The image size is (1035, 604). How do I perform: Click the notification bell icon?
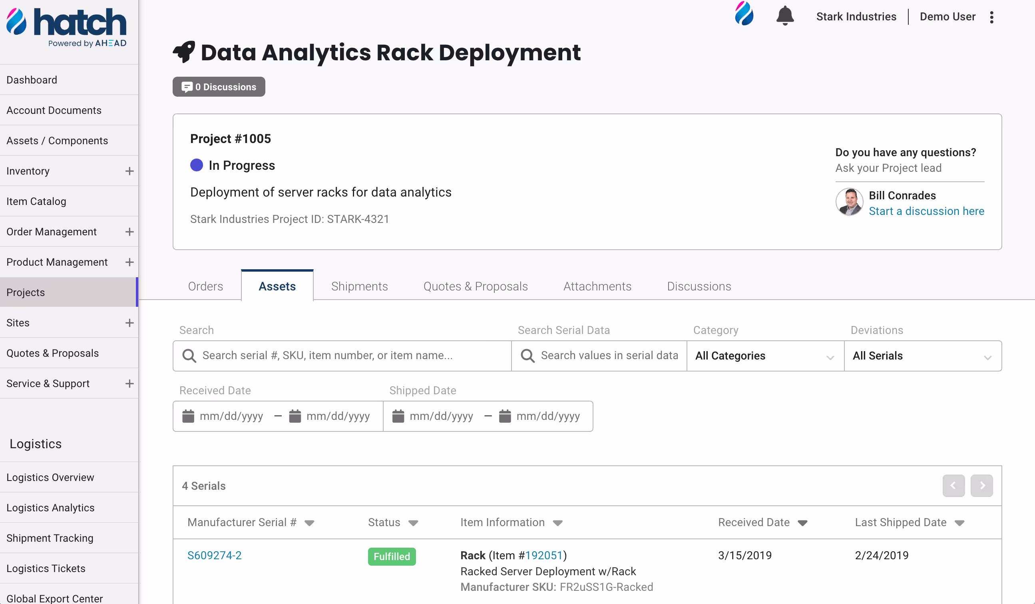(784, 16)
